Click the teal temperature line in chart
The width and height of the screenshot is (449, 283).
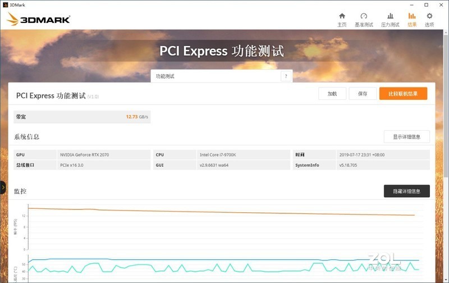[x=223, y=267]
